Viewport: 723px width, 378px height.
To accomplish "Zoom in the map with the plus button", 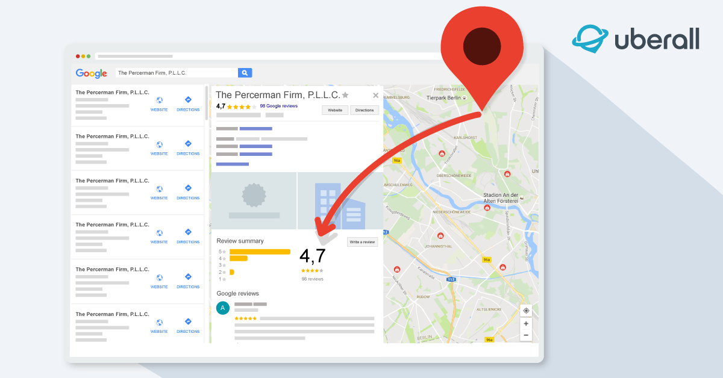I will tap(526, 323).
